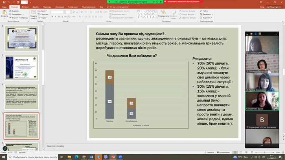Image resolution: width=285 pixels, height=160 pixels.
Task: Toggle Заметки notes pane in status bar
Action: [209, 152]
